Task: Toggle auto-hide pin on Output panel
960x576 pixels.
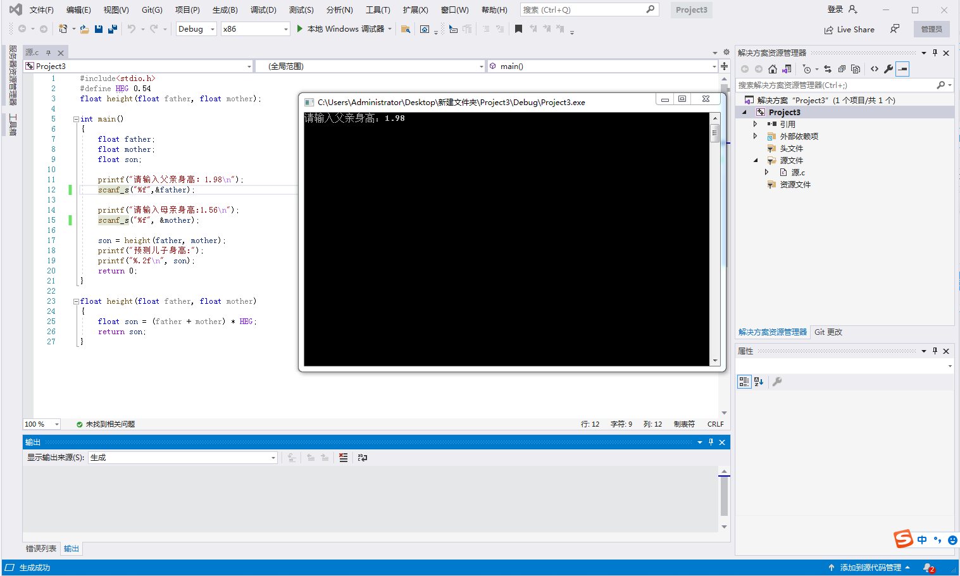Action: (711, 442)
